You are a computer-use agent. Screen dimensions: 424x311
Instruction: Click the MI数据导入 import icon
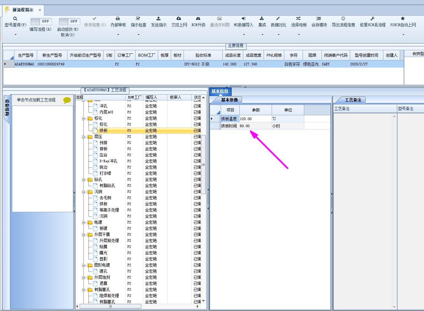pos(244,19)
